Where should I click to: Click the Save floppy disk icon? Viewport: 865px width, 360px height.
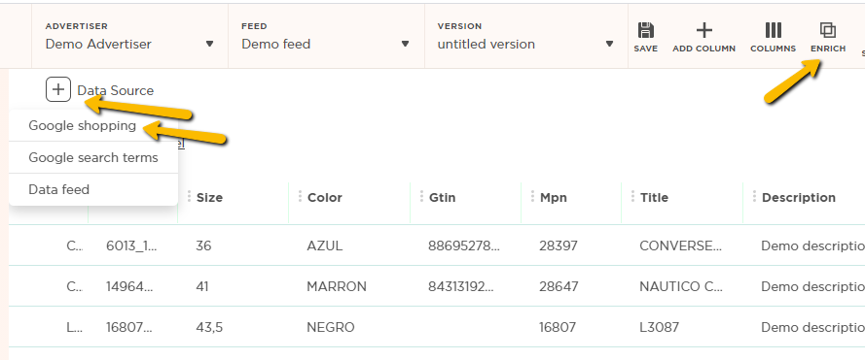tap(645, 30)
